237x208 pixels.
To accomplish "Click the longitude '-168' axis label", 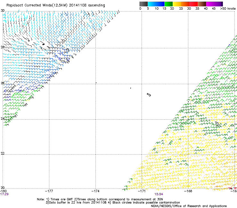I will [x=188, y=191].
